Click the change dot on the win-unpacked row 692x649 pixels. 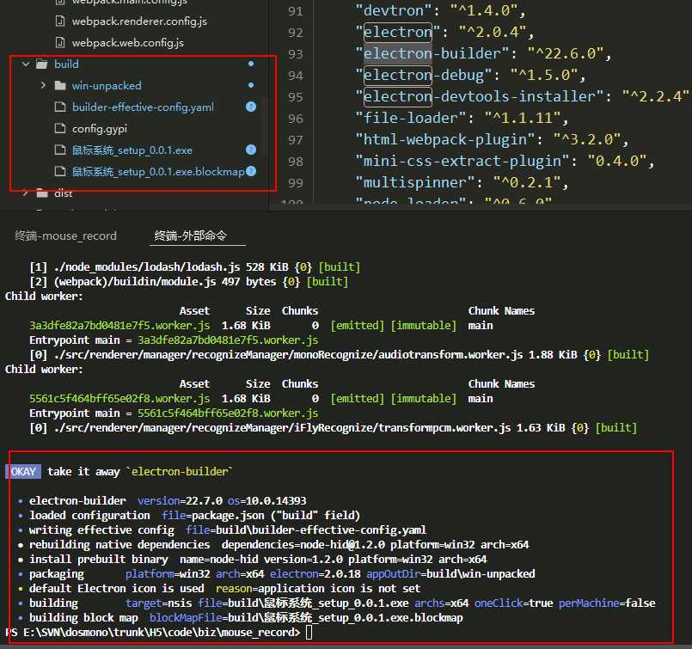pos(251,85)
